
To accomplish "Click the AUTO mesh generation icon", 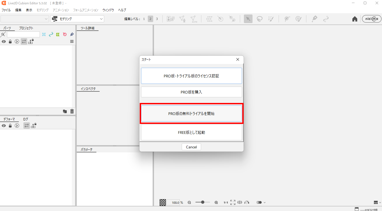I will tap(194, 19).
